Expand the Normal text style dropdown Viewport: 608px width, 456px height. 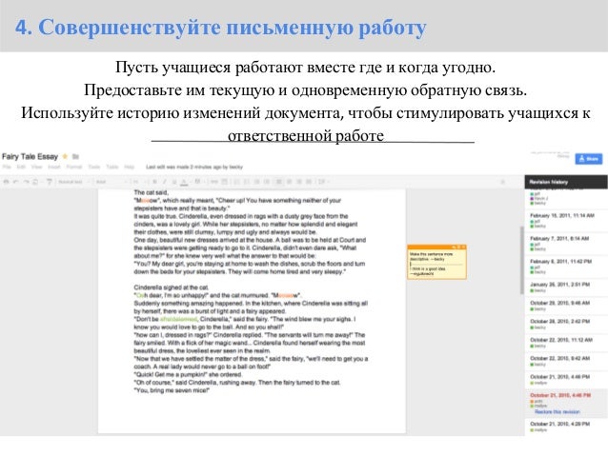(x=73, y=181)
